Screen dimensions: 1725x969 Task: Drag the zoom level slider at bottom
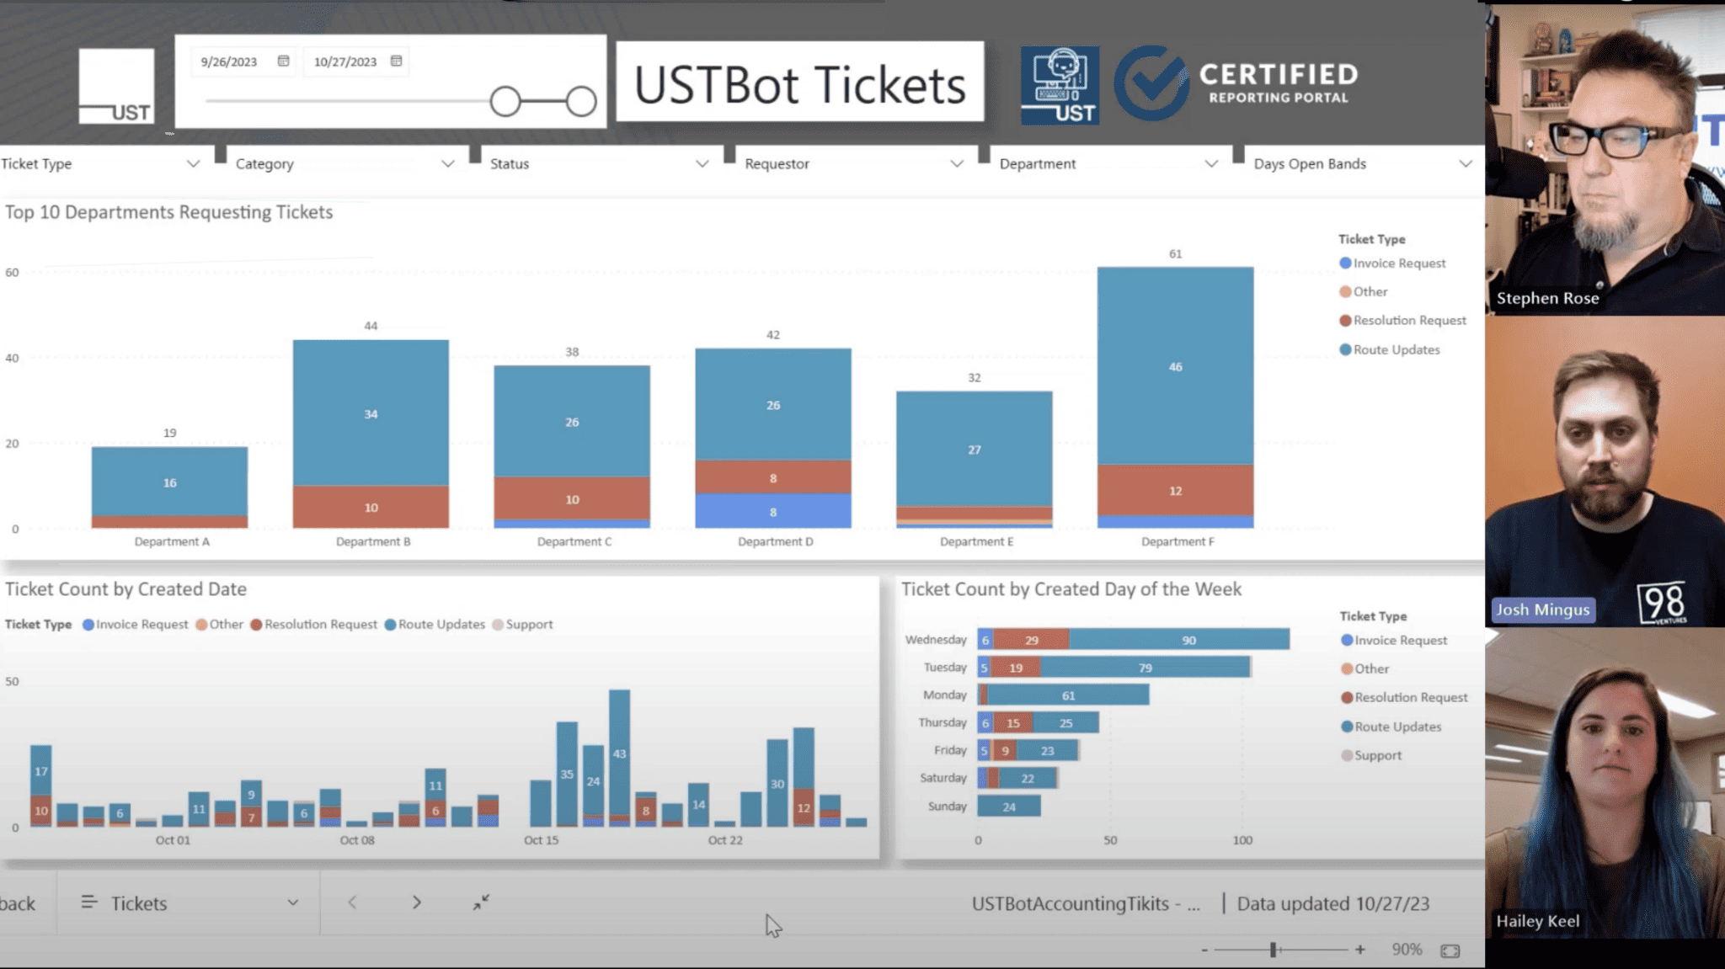(x=1274, y=949)
